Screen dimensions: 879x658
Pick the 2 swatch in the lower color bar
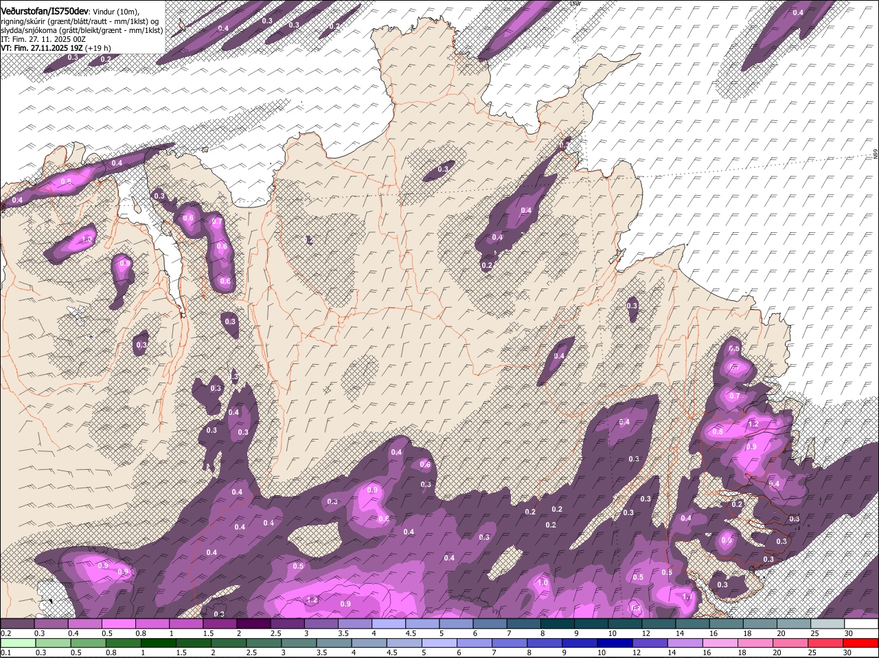pyautogui.click(x=228, y=643)
